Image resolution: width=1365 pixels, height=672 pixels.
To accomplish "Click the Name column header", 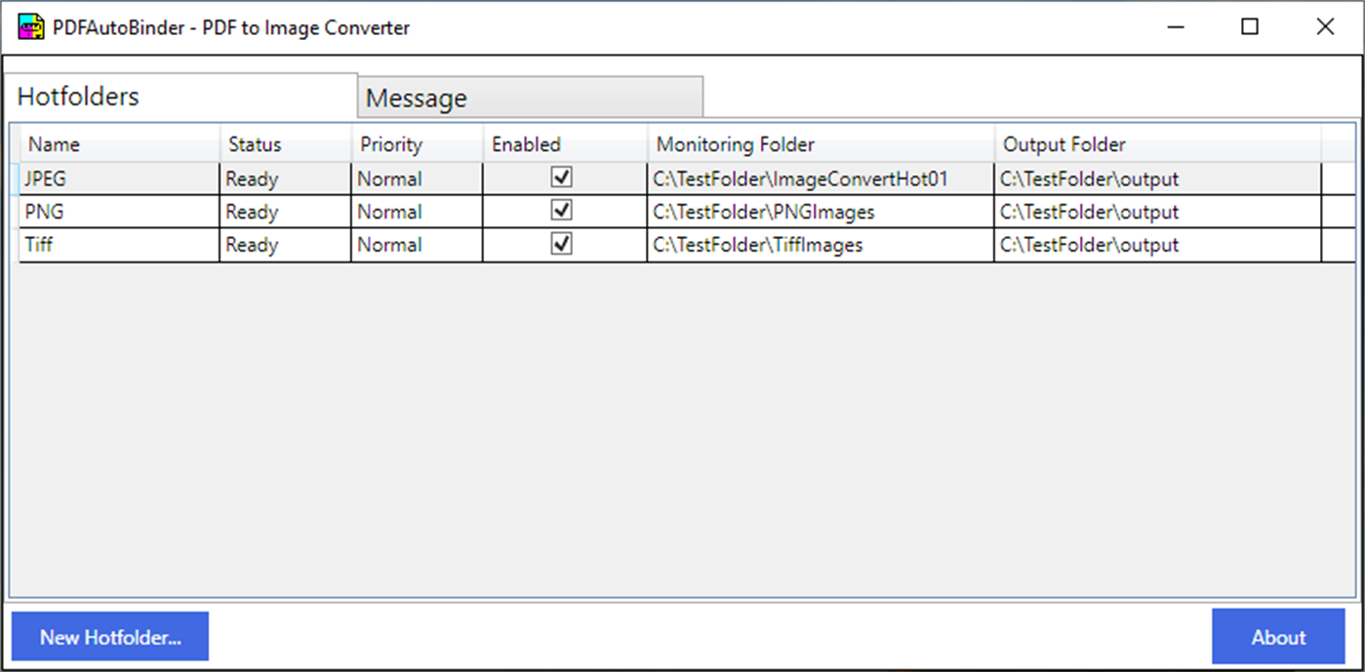I will point(54,143).
